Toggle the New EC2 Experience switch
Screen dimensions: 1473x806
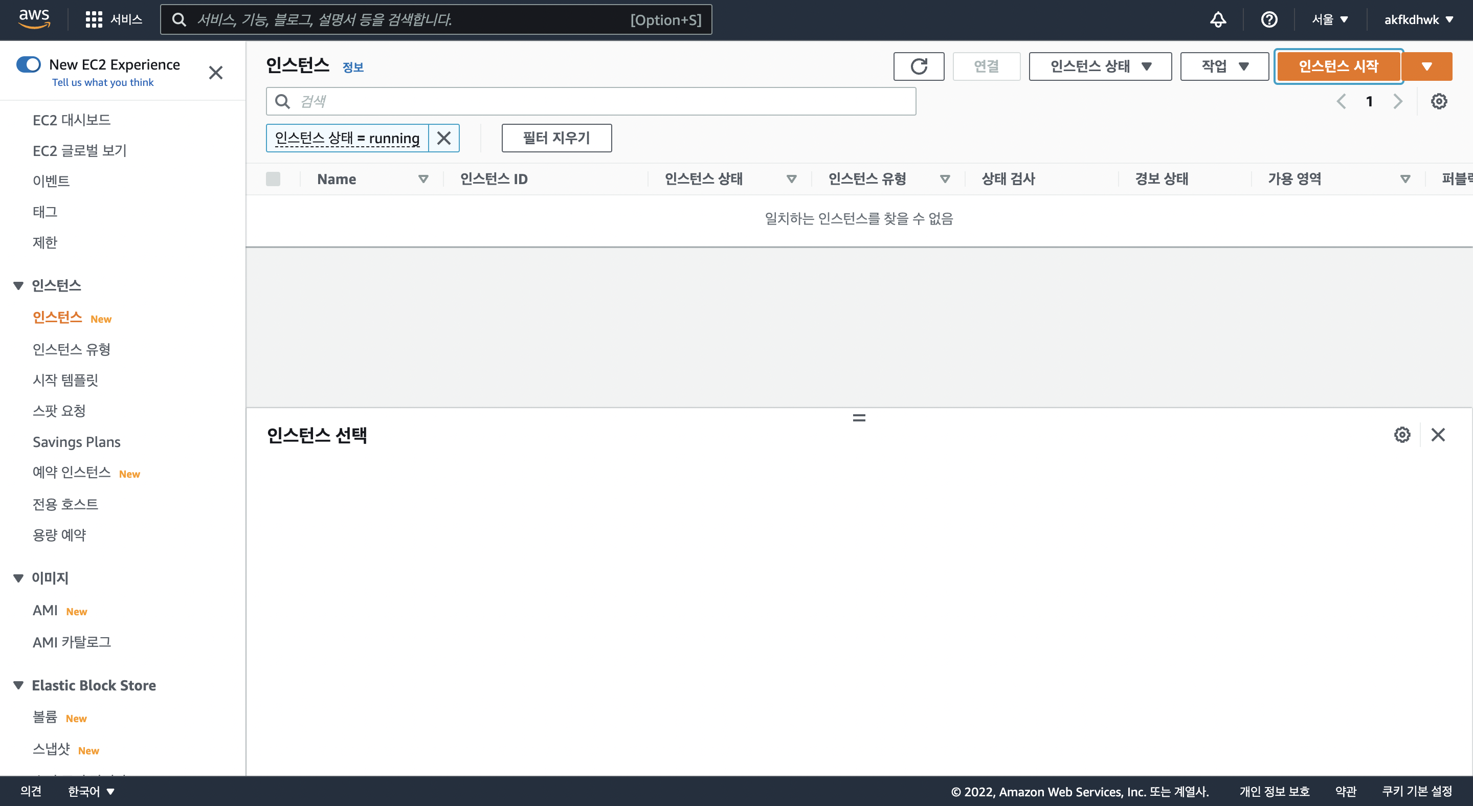click(x=29, y=64)
